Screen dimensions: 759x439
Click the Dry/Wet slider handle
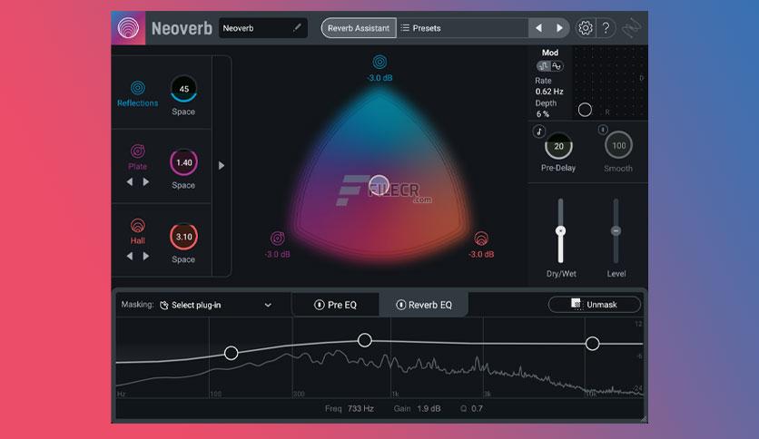(x=560, y=231)
